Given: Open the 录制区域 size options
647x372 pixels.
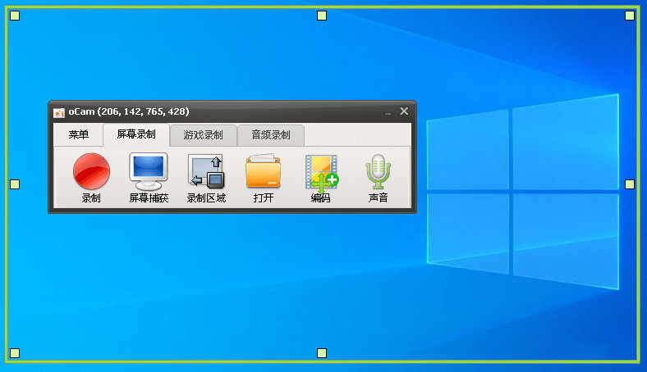Looking at the screenshot, I should tap(206, 178).
